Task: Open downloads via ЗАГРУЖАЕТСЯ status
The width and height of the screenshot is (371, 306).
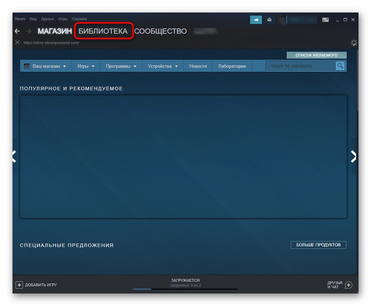Action: pos(185,280)
